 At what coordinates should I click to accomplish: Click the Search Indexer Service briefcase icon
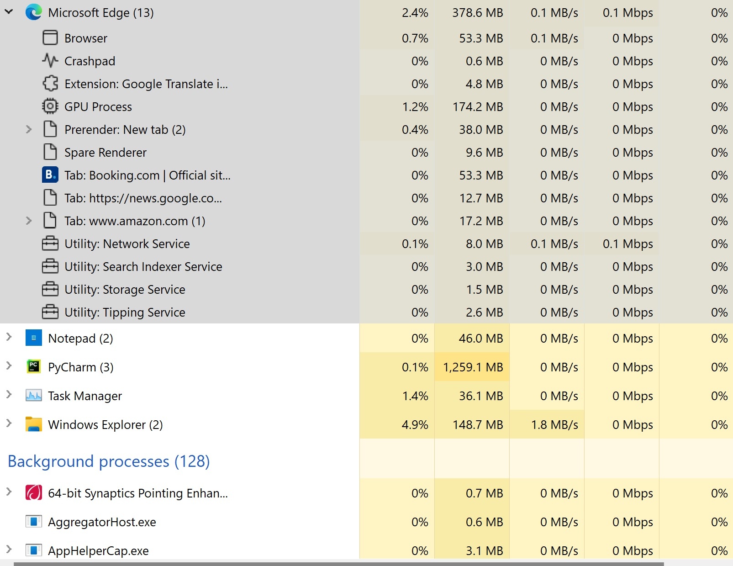click(50, 266)
